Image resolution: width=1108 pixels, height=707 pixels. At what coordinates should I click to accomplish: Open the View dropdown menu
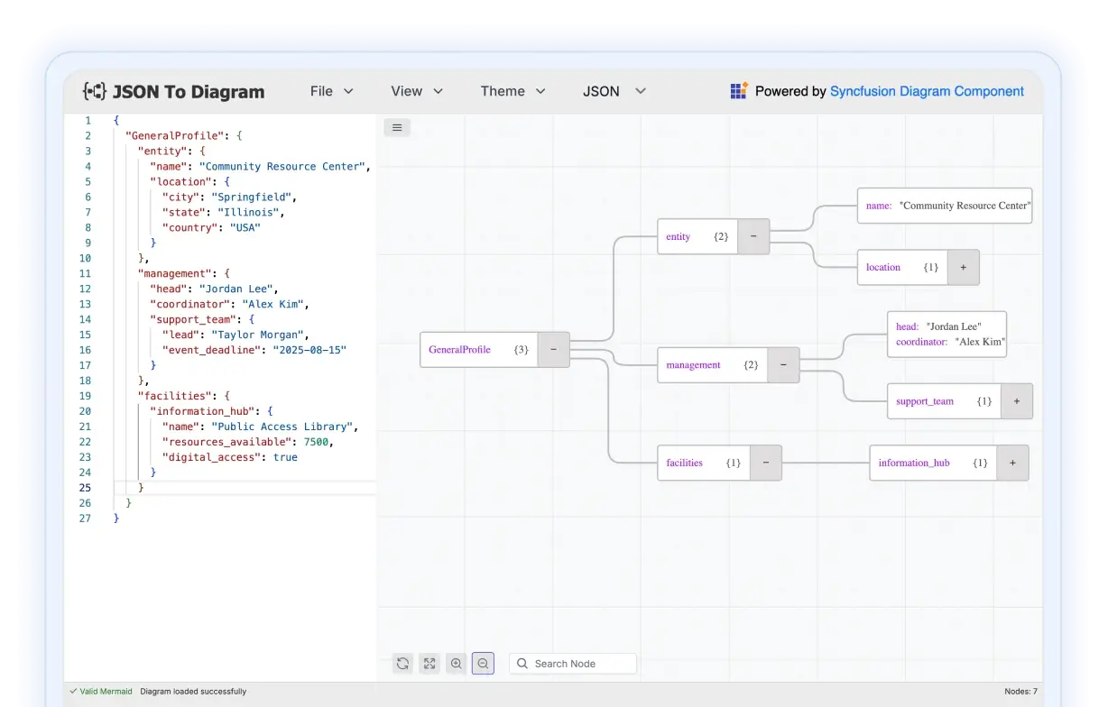pyautogui.click(x=417, y=91)
